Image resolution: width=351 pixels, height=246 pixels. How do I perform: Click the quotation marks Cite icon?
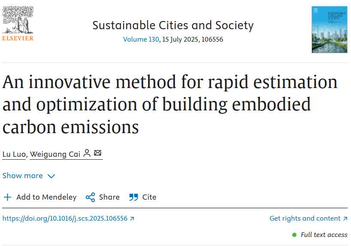coord(133,197)
